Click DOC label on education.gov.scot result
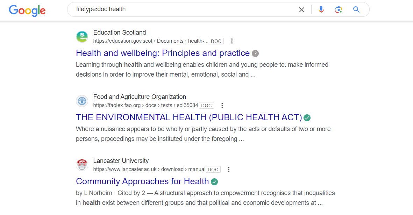The image size is (413, 215). pyautogui.click(x=216, y=41)
